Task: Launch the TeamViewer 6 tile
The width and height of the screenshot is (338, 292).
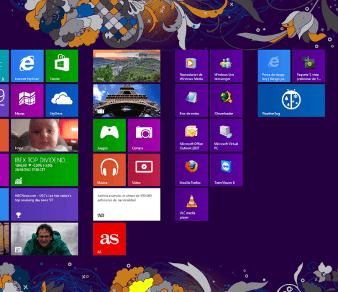Action: tap(227, 170)
